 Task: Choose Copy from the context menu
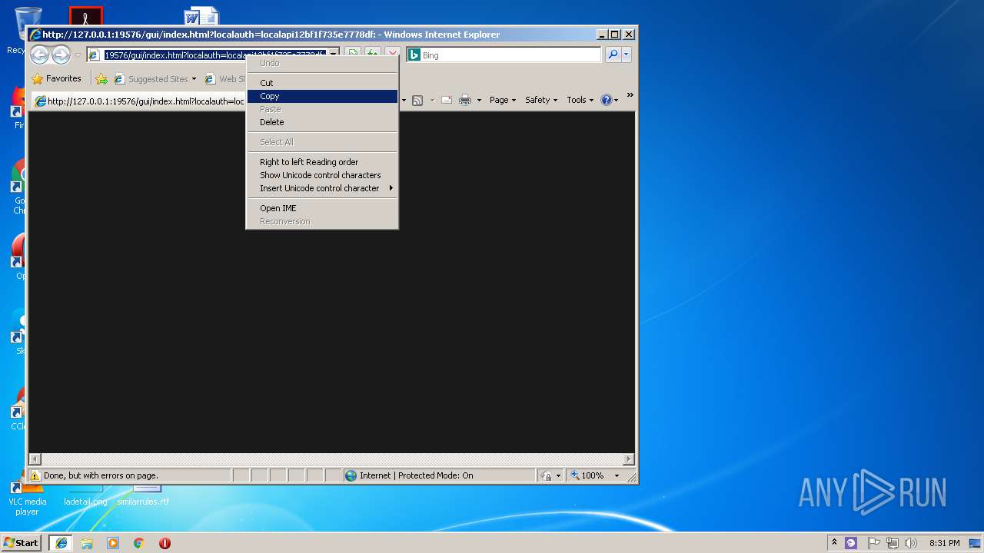tap(322, 96)
